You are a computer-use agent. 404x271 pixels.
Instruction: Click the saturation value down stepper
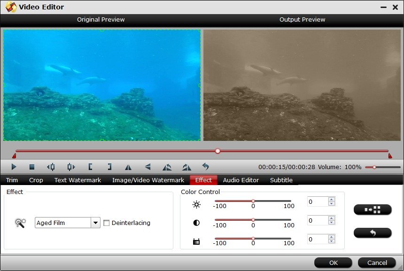pos(331,241)
